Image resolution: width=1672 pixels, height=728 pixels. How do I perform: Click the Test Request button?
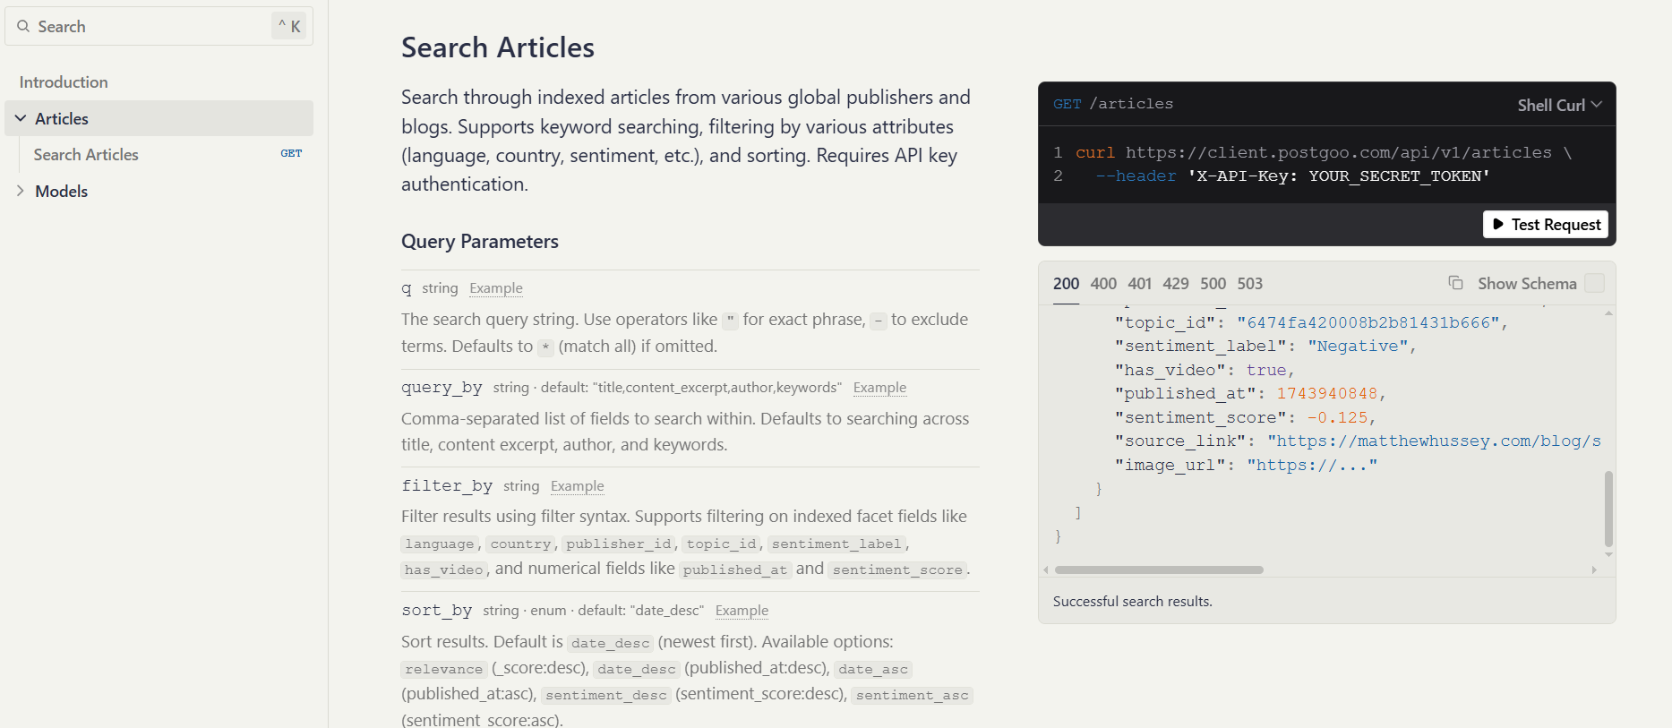(1546, 224)
